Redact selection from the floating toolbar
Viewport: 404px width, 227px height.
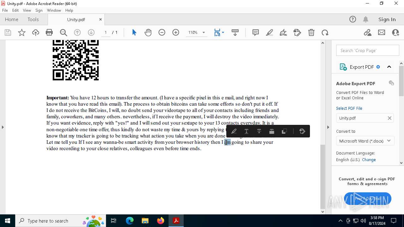pyautogui.click(x=272, y=131)
